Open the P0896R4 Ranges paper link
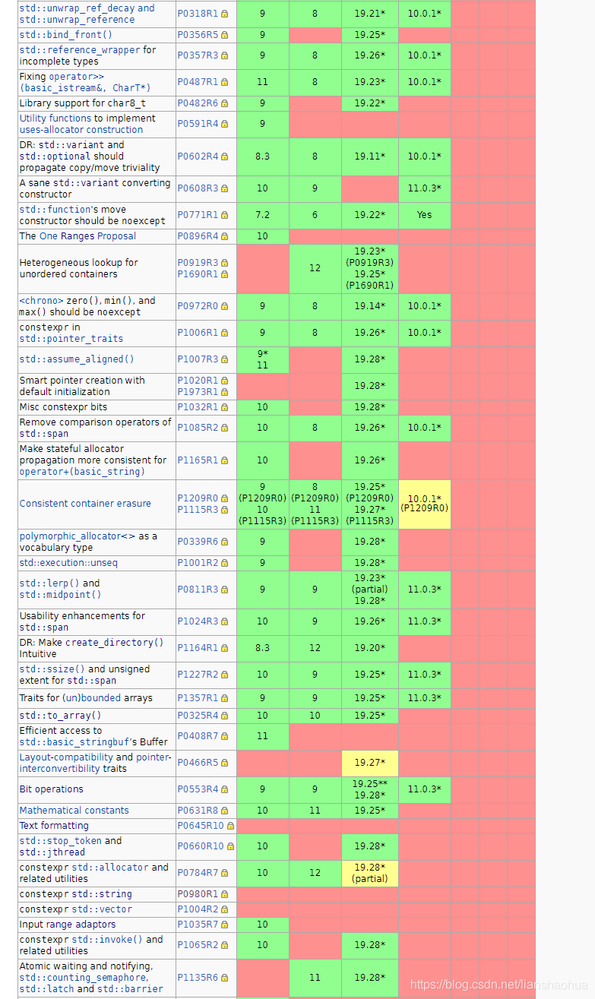The width and height of the screenshot is (595, 999). coord(198,236)
